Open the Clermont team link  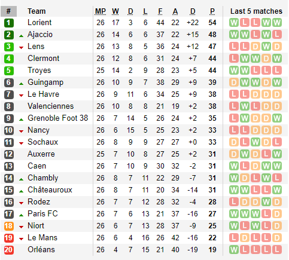pos(43,59)
